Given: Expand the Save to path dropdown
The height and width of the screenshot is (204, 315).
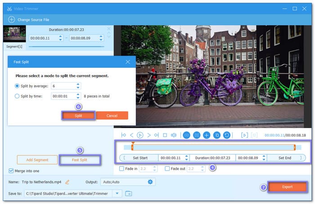Looking at the screenshot, I should tap(117, 193).
